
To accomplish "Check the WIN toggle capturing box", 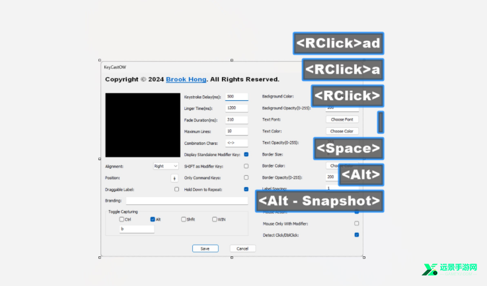I will click(x=215, y=219).
